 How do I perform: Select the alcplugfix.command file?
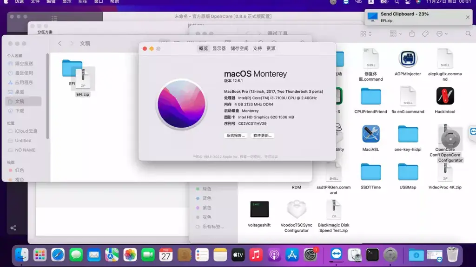coord(445,59)
